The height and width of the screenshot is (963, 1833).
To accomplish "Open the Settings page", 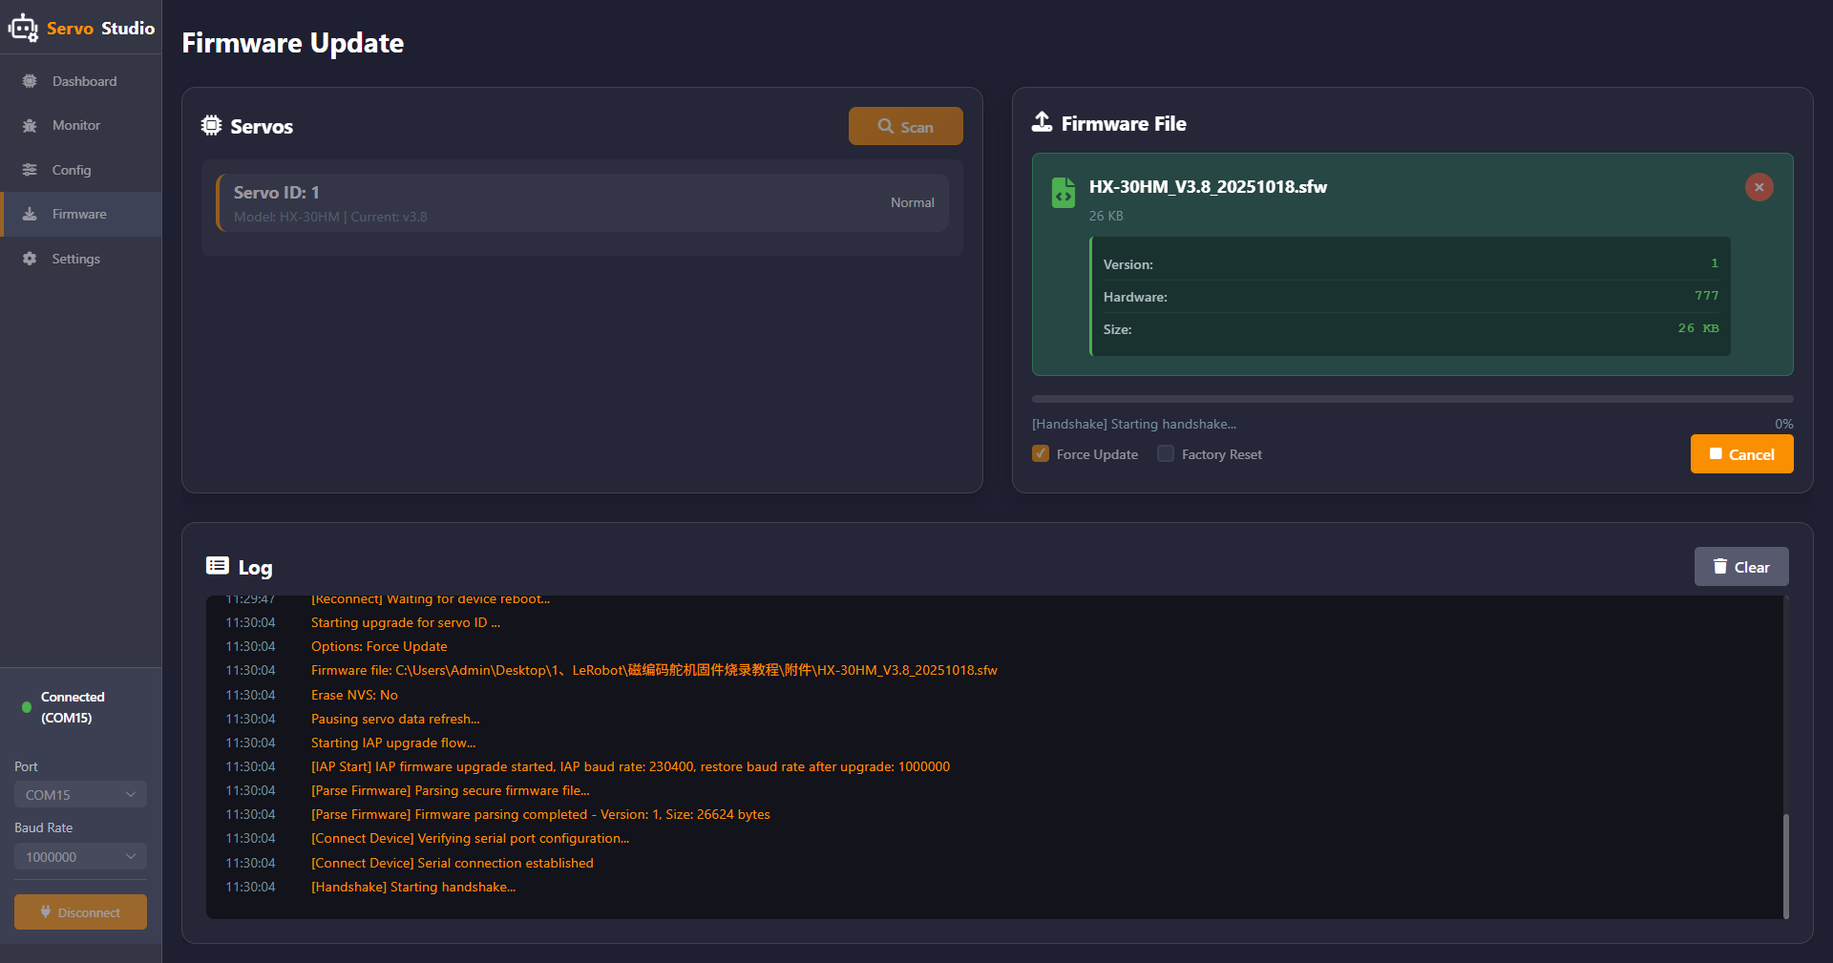I will pyautogui.click(x=81, y=259).
